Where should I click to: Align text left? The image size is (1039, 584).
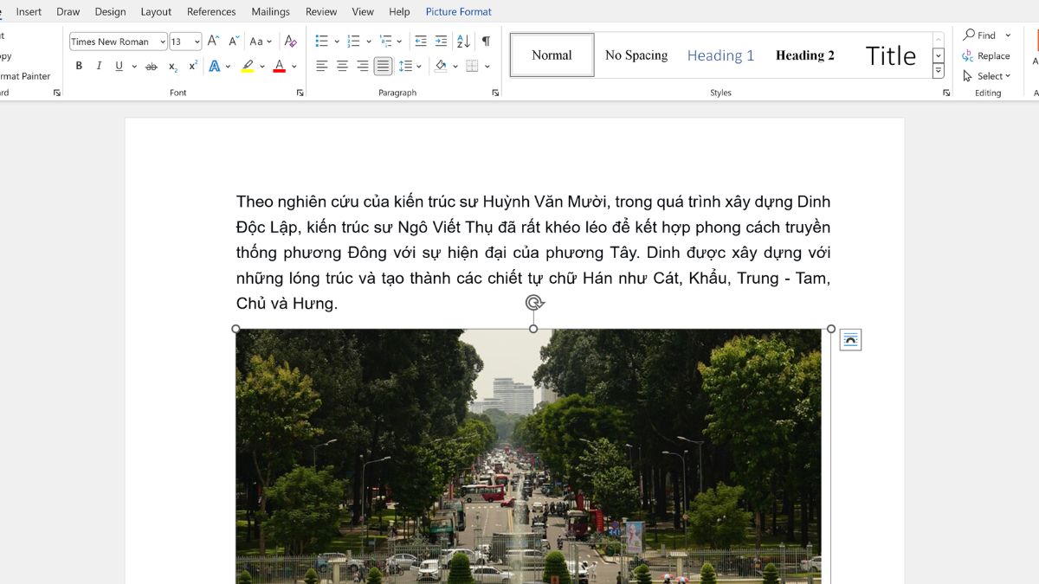coord(321,67)
